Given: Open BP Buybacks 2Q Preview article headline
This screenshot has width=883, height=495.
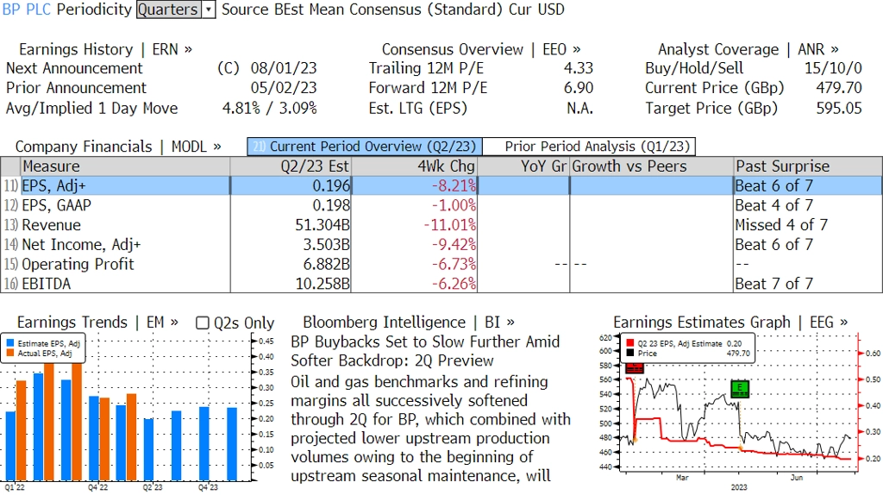Looking at the screenshot, I should click(424, 351).
